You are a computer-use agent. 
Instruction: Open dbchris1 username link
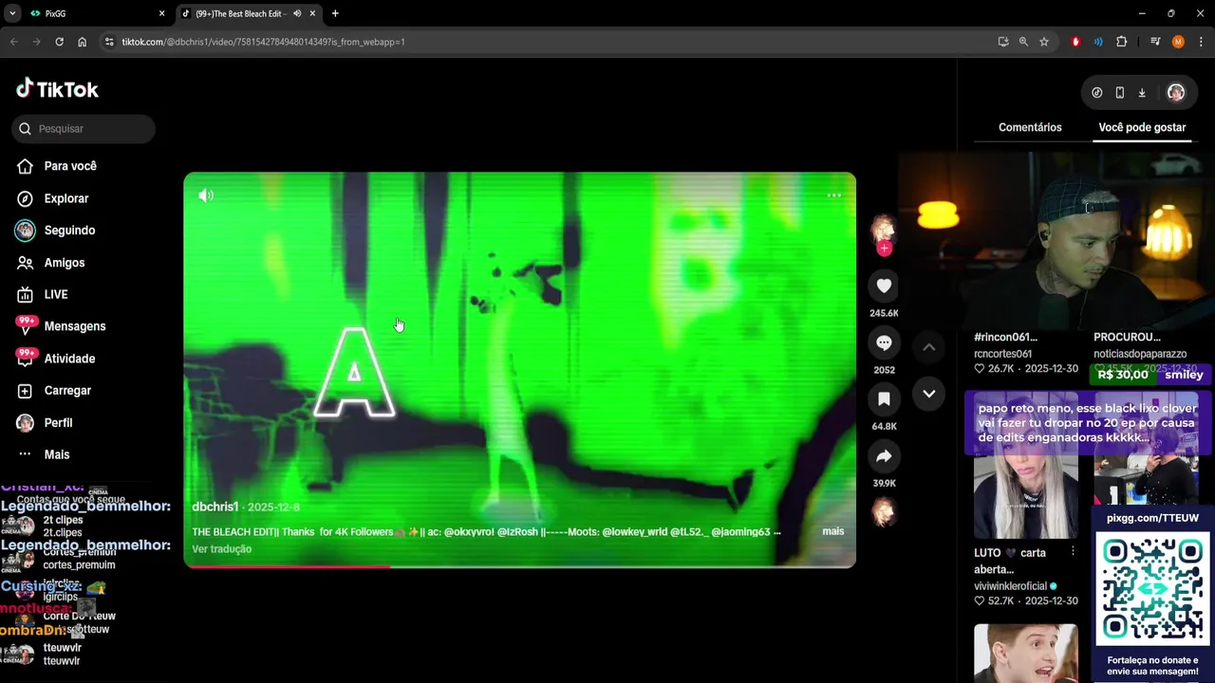(x=215, y=508)
